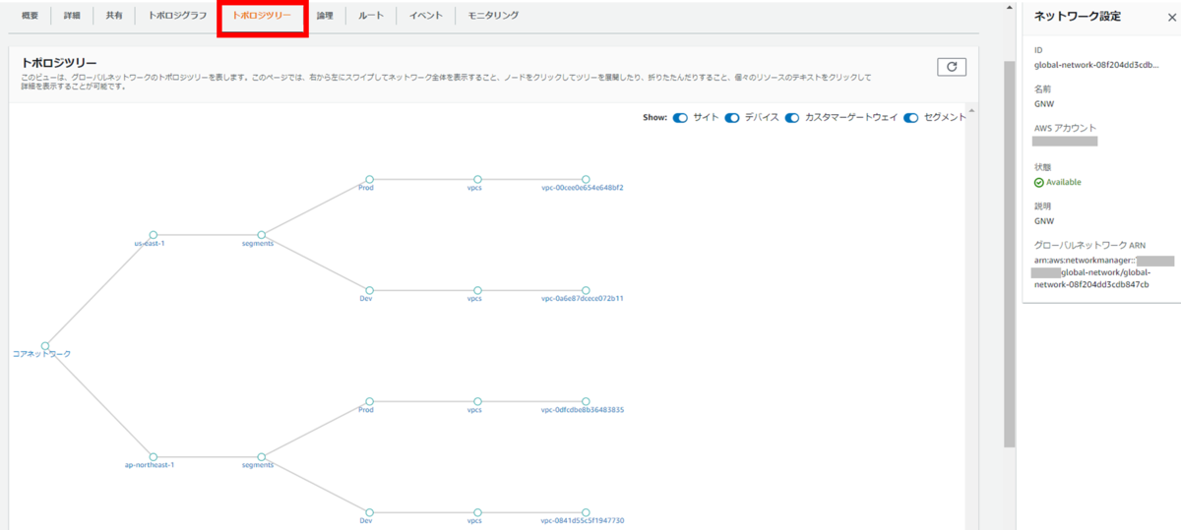Switch to the モニタリング tab
This screenshot has height=530, width=1181.
(x=493, y=16)
